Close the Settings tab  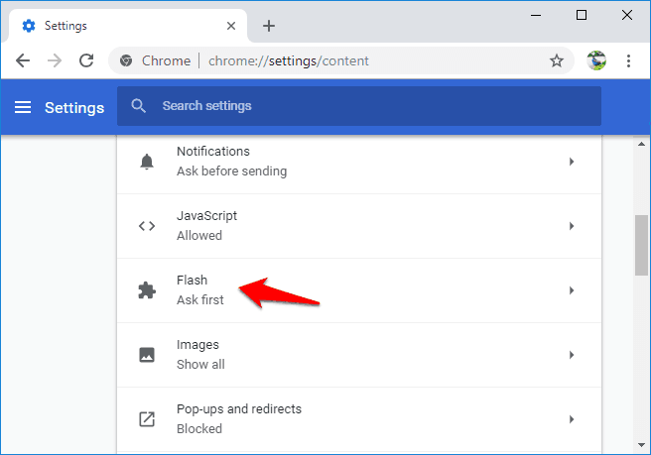(231, 26)
